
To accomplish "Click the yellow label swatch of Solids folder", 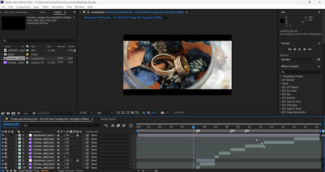I will point(28,54).
